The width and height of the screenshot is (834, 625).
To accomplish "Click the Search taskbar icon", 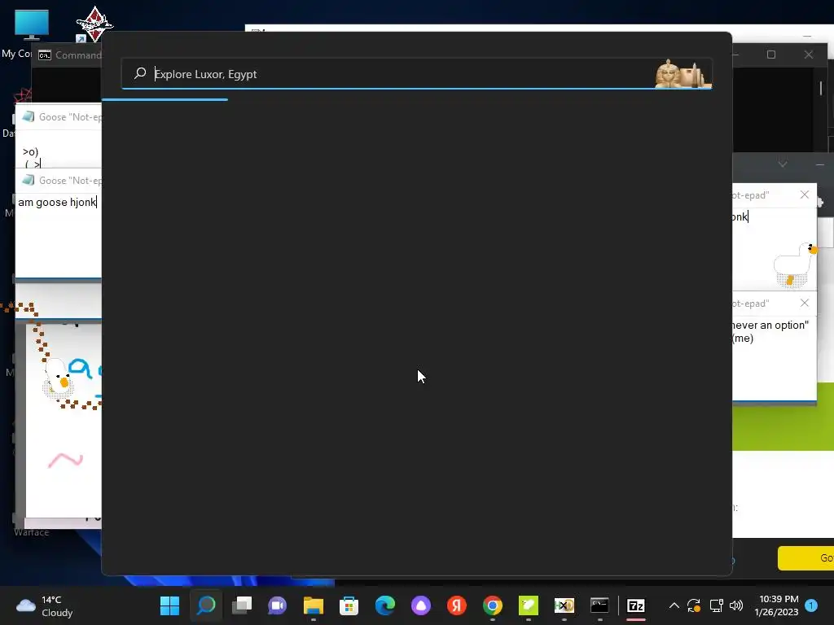I will [206, 605].
